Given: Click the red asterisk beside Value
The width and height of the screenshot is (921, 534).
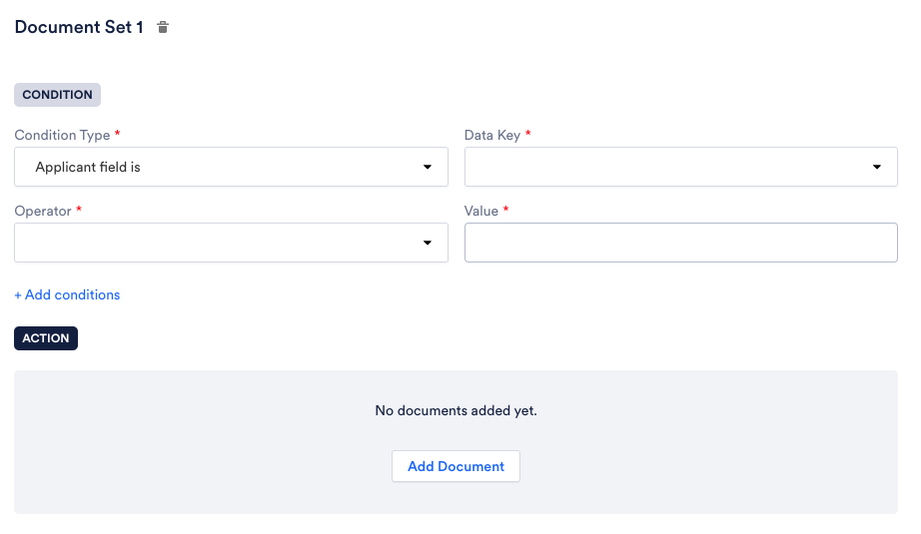Looking at the screenshot, I should (505, 209).
